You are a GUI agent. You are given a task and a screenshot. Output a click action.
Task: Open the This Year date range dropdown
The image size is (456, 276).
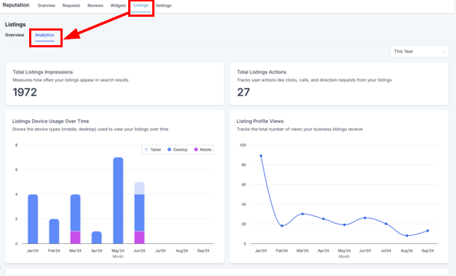tap(419, 51)
